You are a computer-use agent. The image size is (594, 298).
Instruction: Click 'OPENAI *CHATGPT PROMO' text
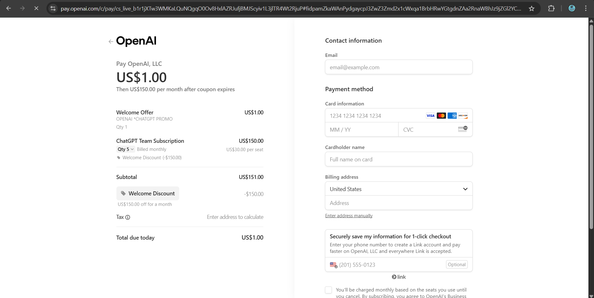pyautogui.click(x=144, y=119)
